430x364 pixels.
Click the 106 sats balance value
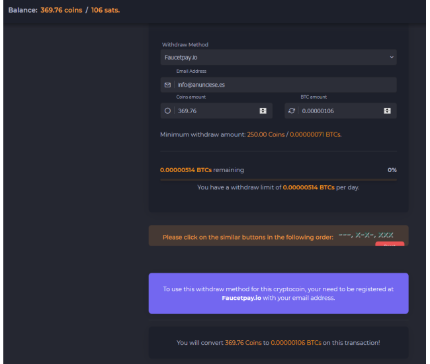click(106, 11)
